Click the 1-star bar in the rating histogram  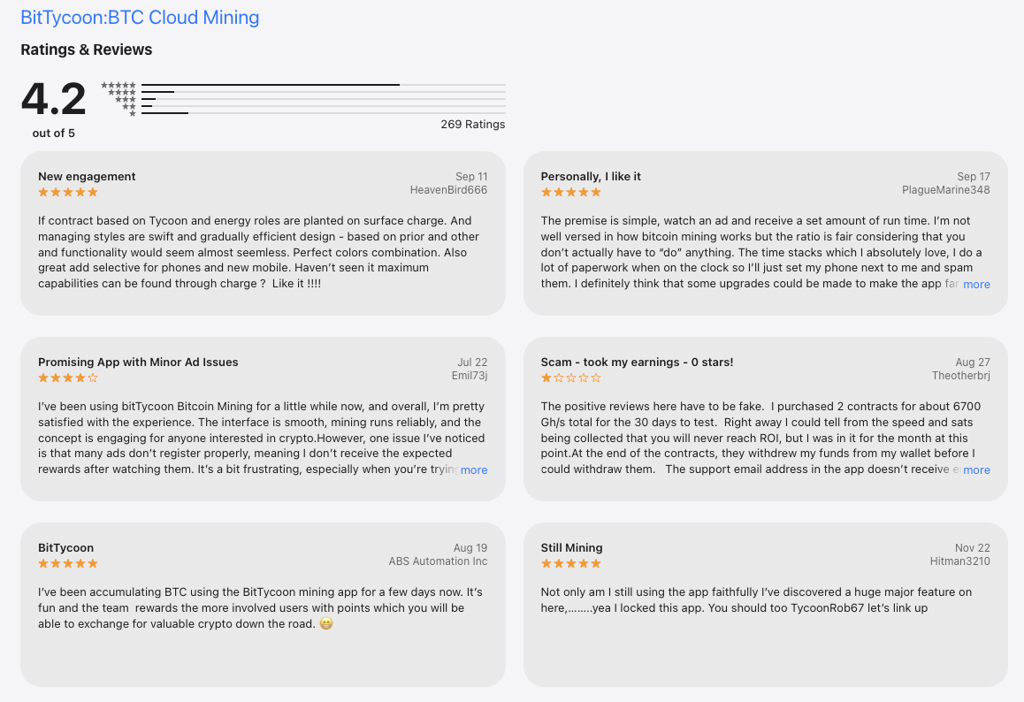click(x=168, y=115)
